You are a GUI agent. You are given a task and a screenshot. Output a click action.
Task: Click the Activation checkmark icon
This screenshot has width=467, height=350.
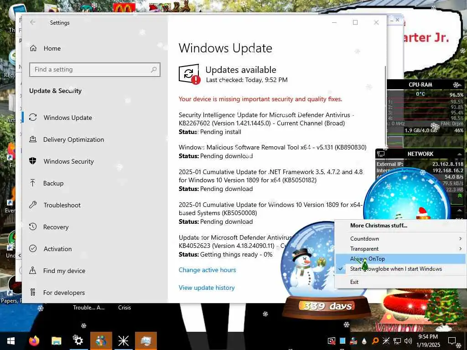pyautogui.click(x=33, y=248)
